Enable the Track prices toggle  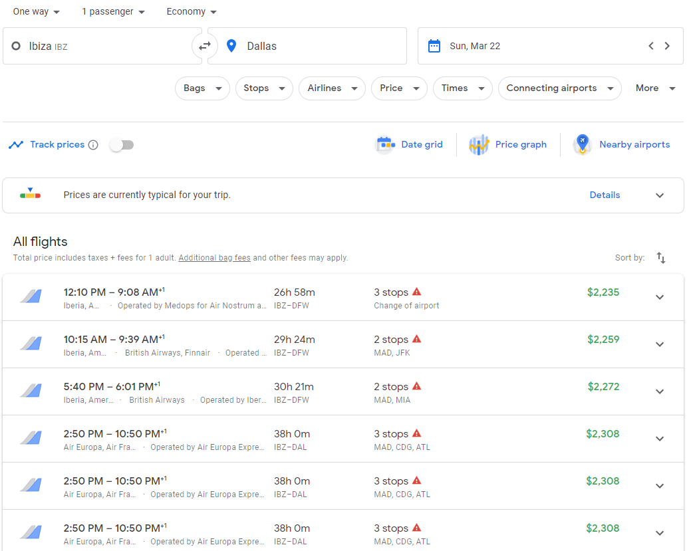[121, 144]
